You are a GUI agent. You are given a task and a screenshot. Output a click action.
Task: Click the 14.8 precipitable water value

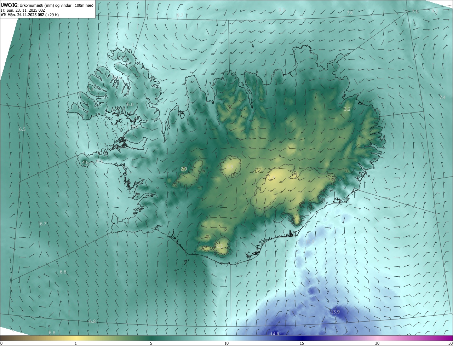pos(275,334)
